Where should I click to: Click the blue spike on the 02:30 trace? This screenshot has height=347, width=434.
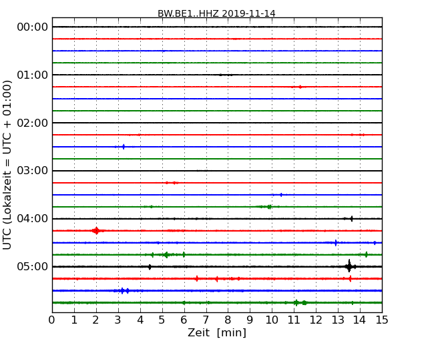coord(124,147)
